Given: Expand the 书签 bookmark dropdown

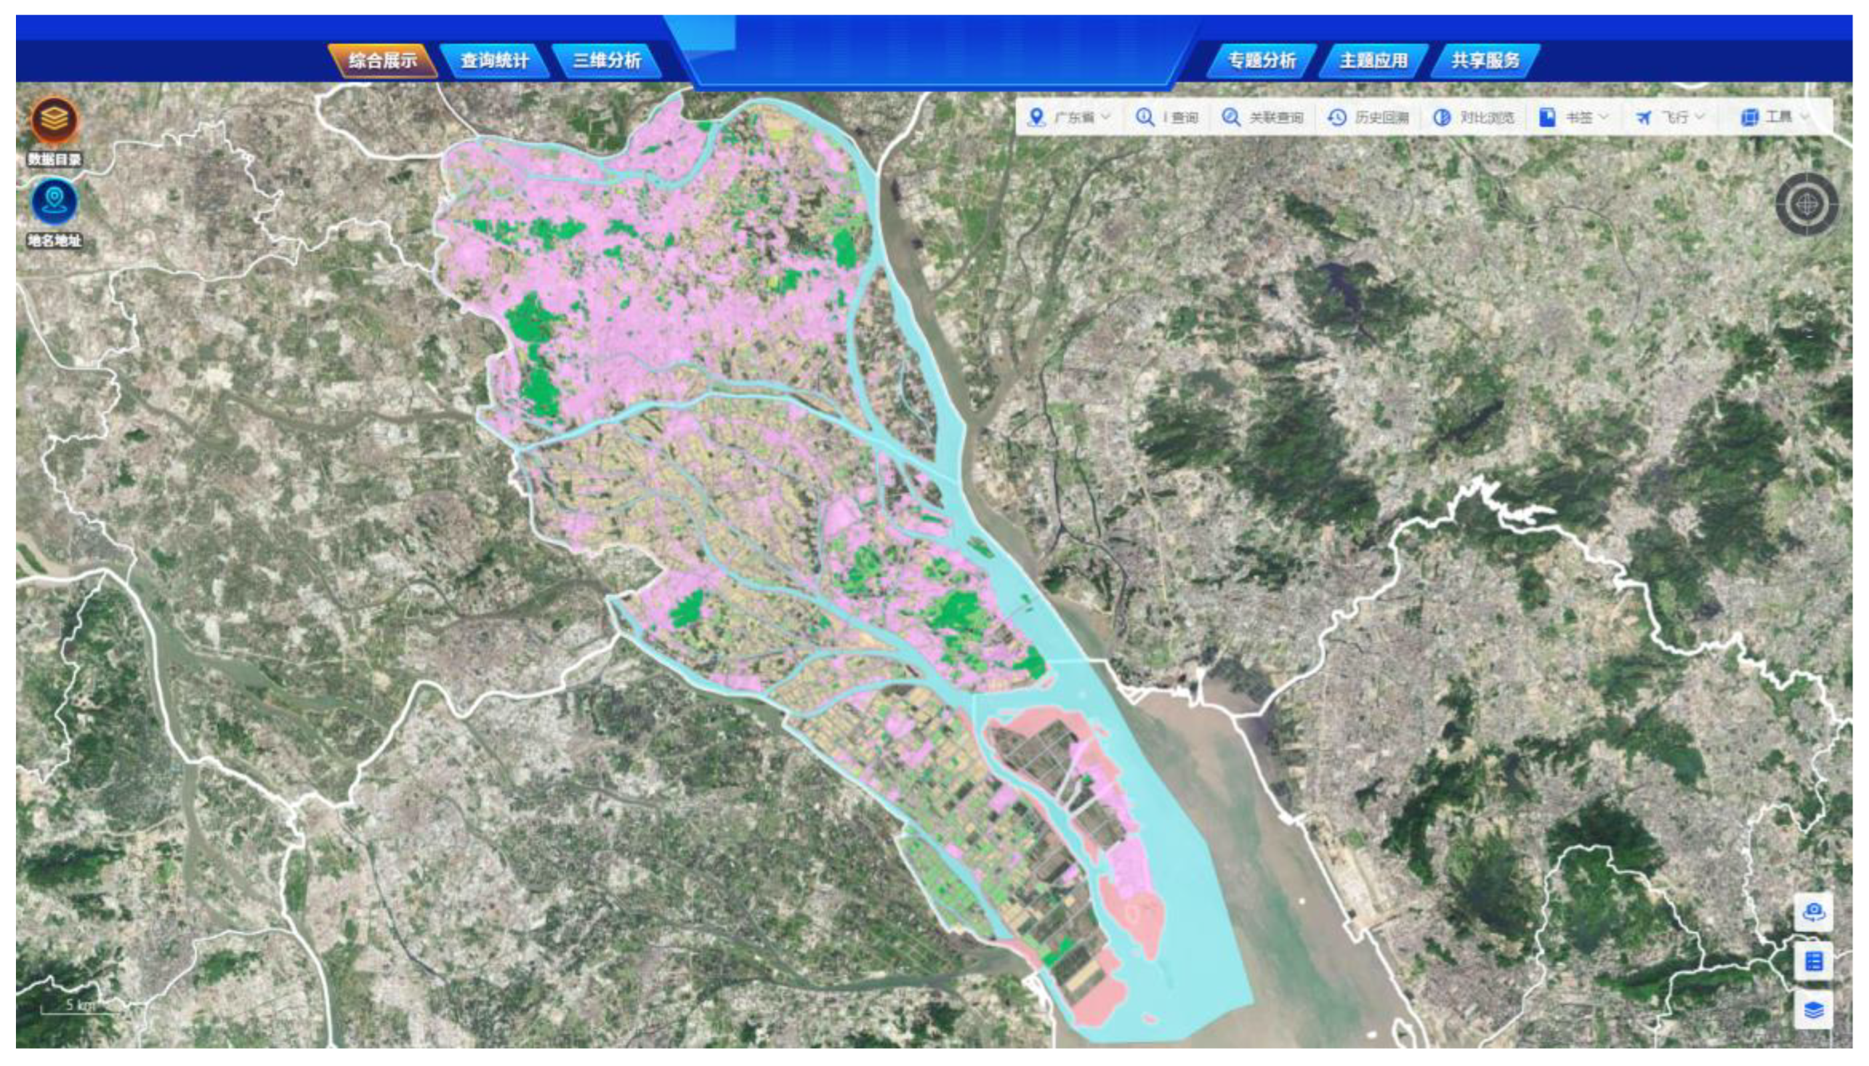Looking at the screenshot, I should coord(1574,117).
